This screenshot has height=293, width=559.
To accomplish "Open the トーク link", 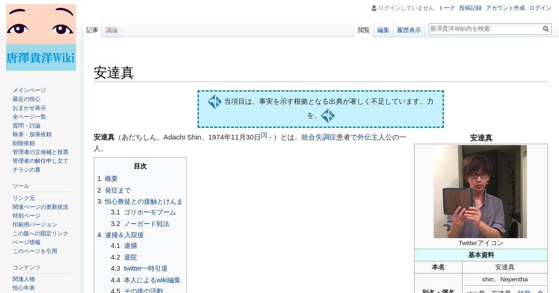I will (447, 8).
